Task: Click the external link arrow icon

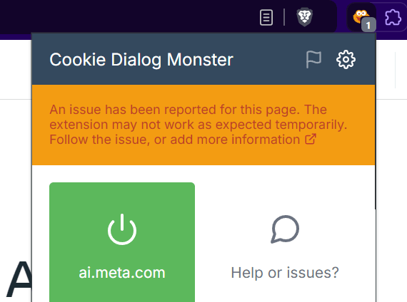Action: click(311, 139)
